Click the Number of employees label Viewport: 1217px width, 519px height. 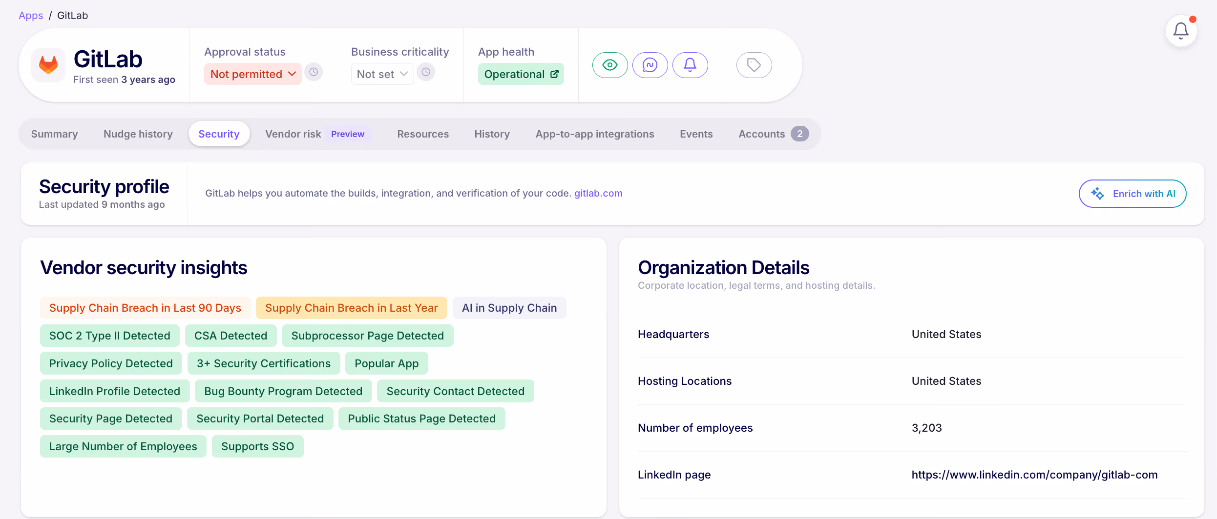[x=695, y=428]
